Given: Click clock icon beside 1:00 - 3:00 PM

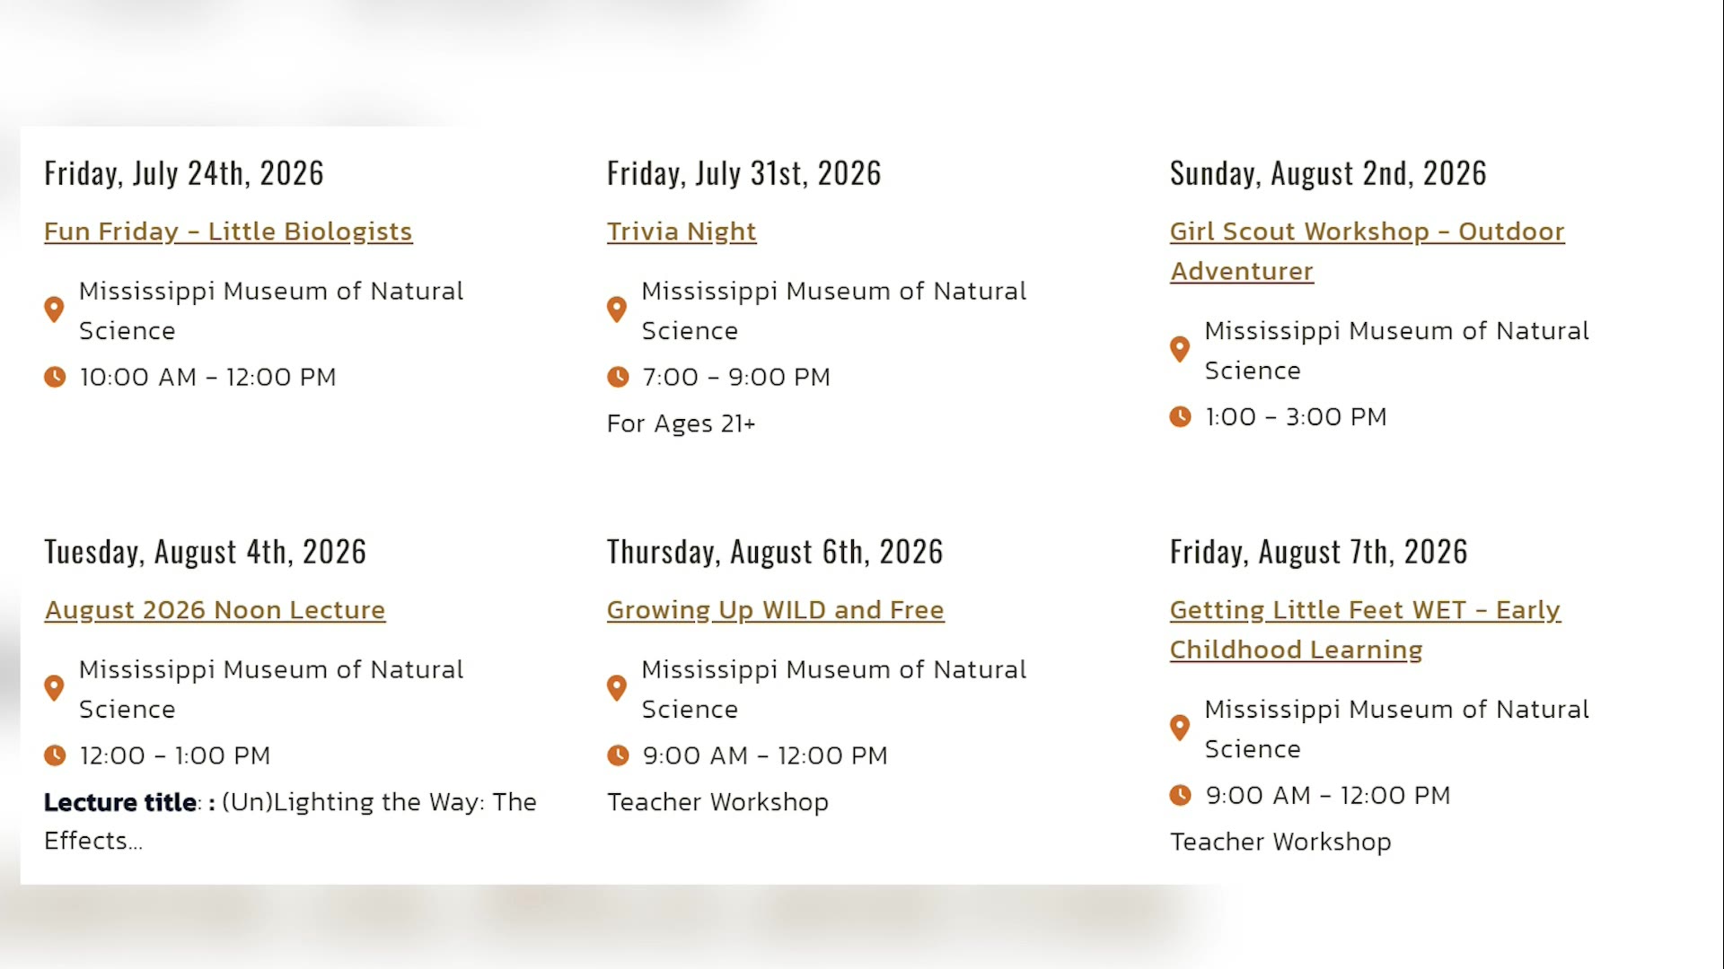Looking at the screenshot, I should click(x=1180, y=416).
